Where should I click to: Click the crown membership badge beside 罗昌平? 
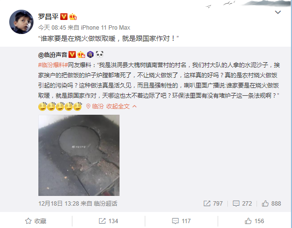pos(73,17)
